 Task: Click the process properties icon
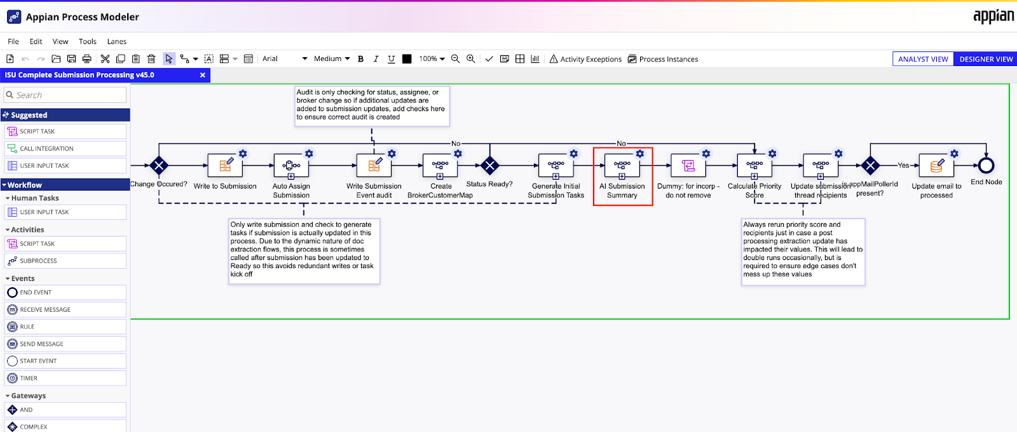(x=249, y=59)
